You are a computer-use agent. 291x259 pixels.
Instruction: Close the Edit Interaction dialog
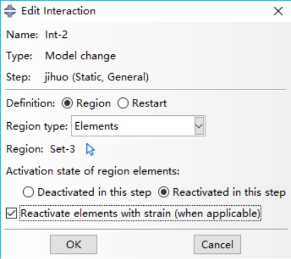click(x=278, y=11)
